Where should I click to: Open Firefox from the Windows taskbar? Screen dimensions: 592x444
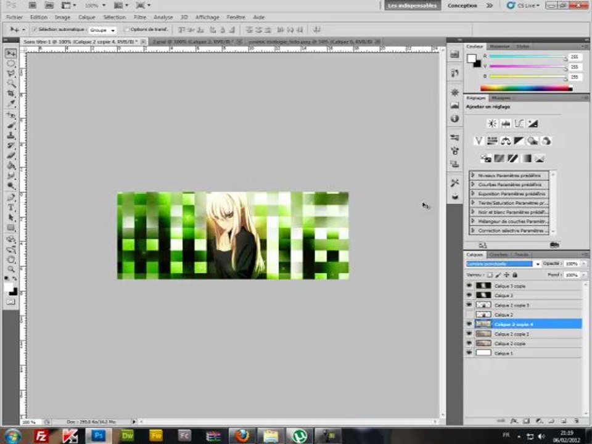click(x=242, y=436)
